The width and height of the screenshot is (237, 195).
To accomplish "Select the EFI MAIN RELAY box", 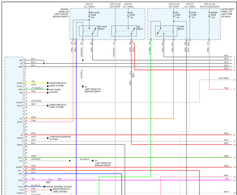I will [88, 31].
